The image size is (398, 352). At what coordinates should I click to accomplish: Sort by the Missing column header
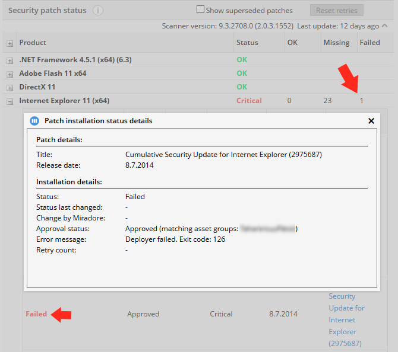tap(337, 43)
